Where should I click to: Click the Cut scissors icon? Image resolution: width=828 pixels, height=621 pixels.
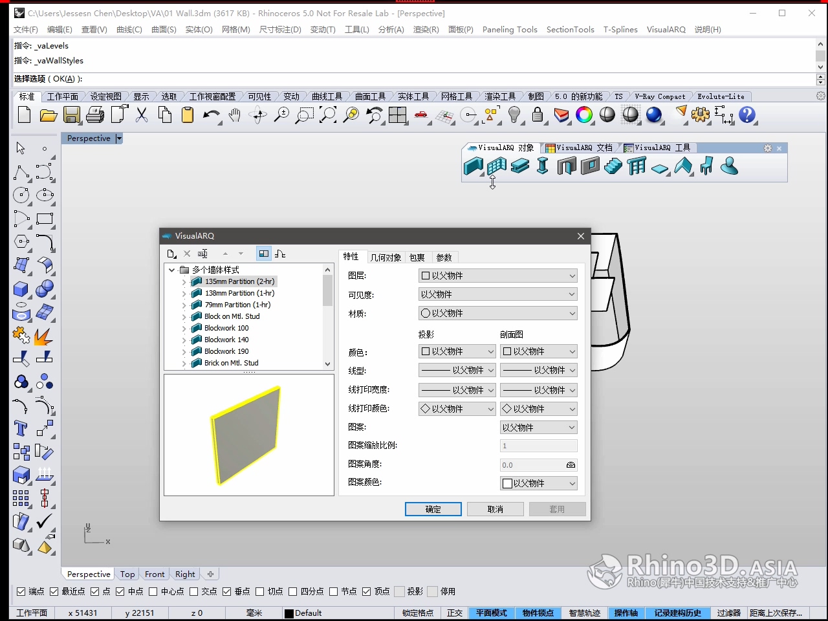(x=142, y=115)
